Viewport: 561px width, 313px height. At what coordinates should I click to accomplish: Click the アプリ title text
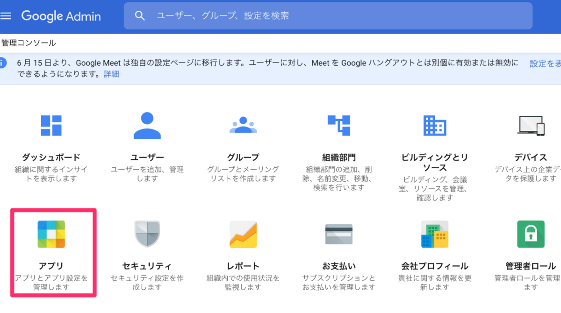coord(51,266)
